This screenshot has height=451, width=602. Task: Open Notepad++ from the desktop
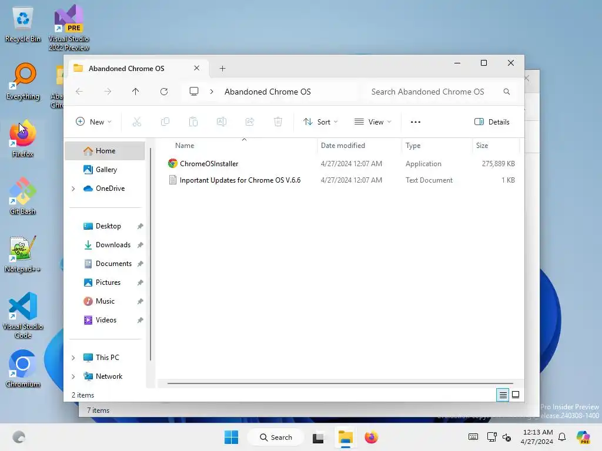click(23, 254)
